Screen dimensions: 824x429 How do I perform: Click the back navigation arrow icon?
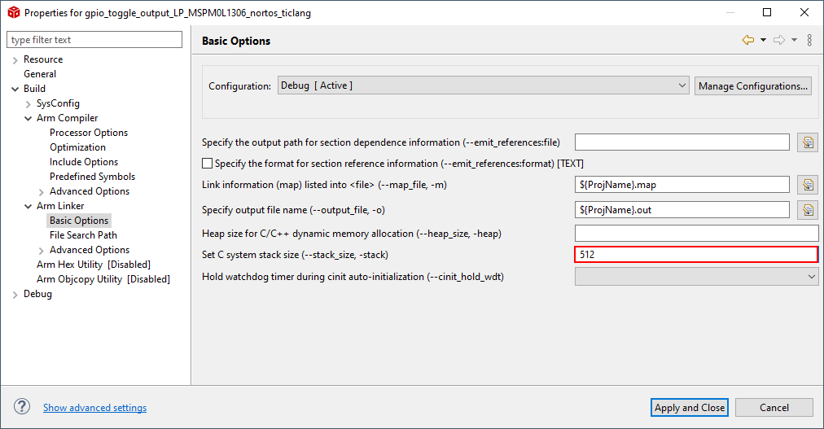click(747, 40)
